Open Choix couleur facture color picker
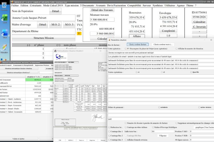 coord(138,44)
